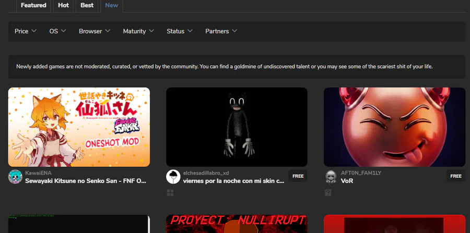Click elchesadillabro_xd's profile avatar
The height and width of the screenshot is (233, 470).
coord(173,177)
